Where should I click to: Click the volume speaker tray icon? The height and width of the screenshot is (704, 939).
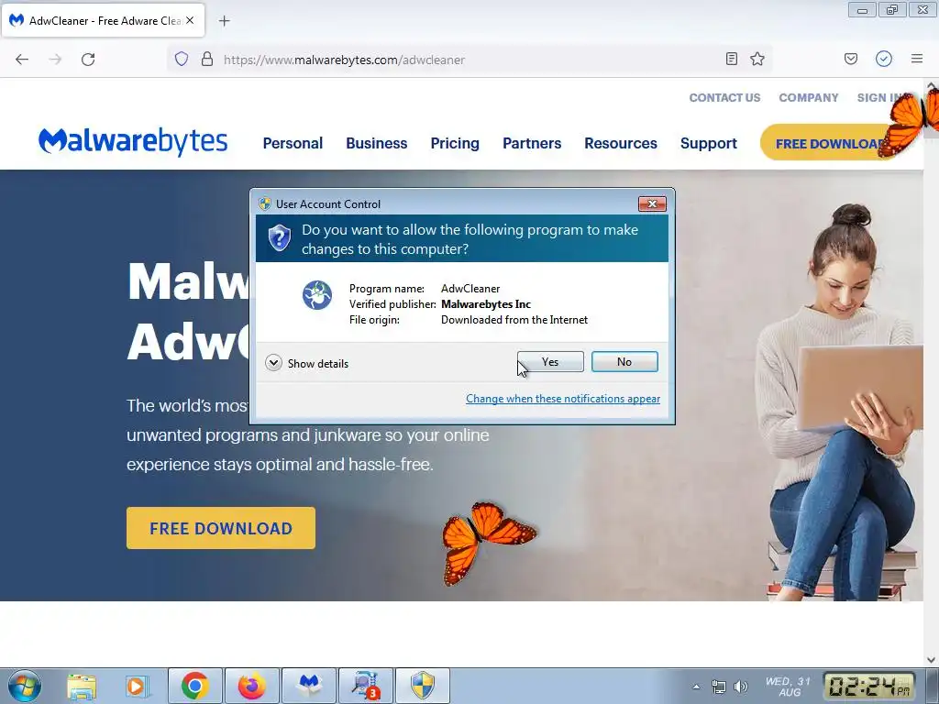tap(741, 687)
